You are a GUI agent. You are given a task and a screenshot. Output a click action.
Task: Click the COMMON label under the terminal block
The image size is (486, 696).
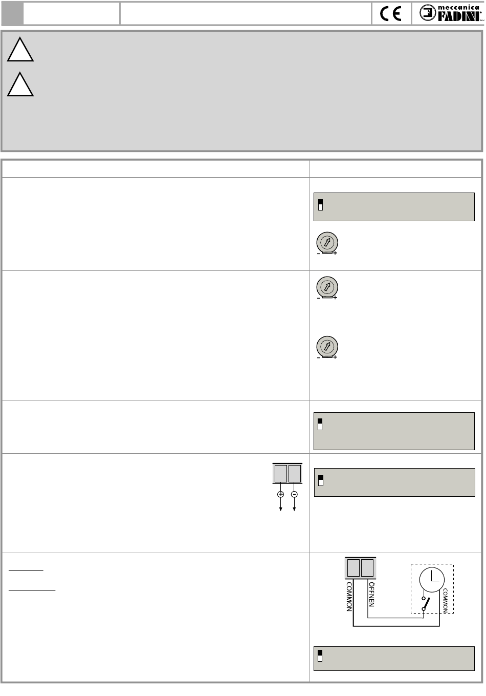point(349,596)
